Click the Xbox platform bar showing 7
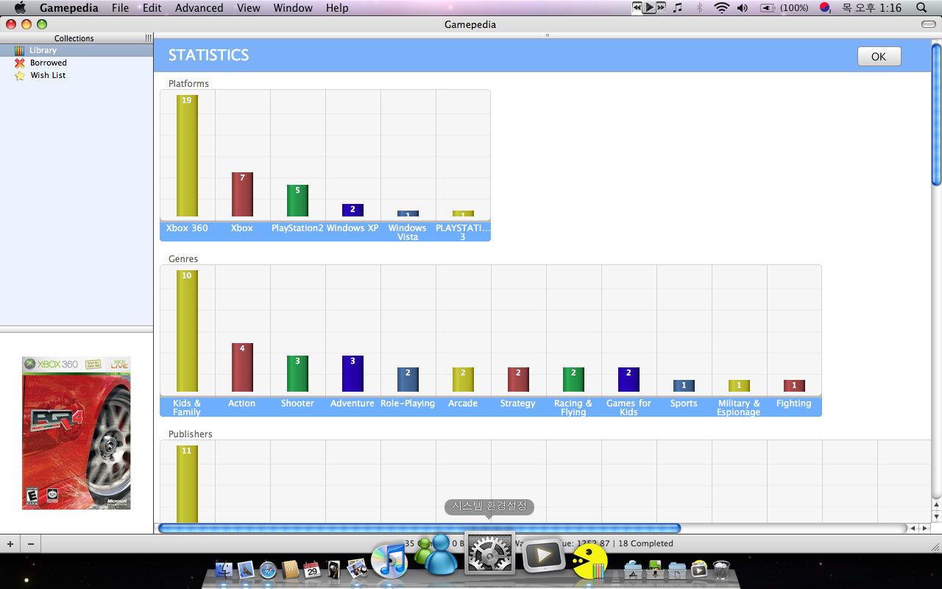Image resolution: width=942 pixels, height=589 pixels. coord(242,194)
